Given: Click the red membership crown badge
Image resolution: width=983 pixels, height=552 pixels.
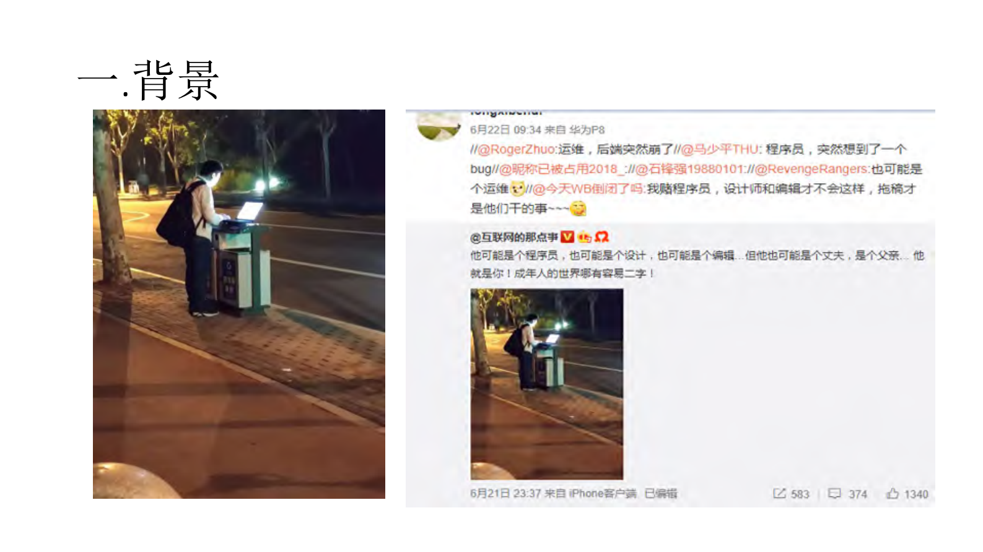Looking at the screenshot, I should pos(601,236).
